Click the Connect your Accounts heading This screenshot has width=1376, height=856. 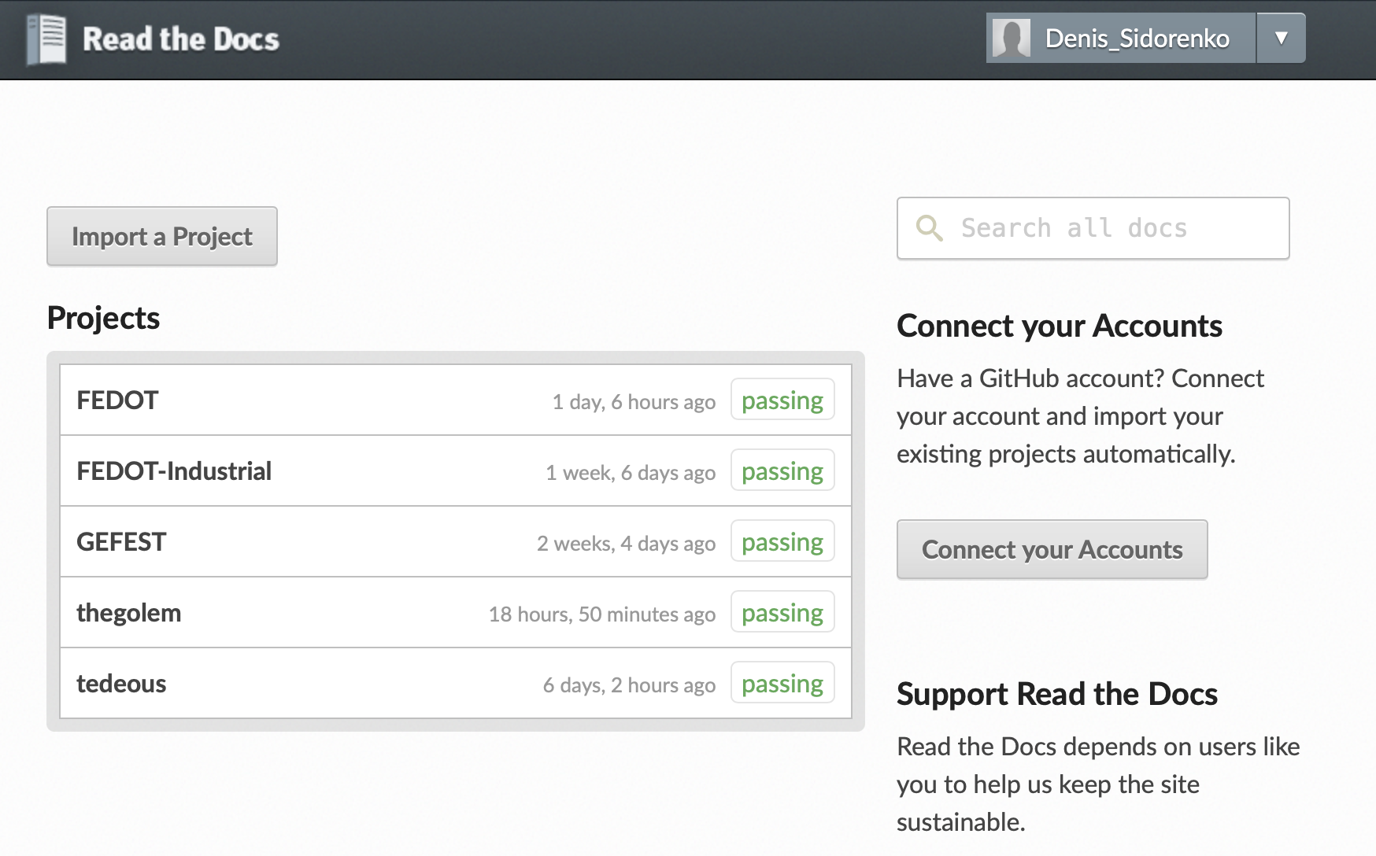tap(1060, 326)
